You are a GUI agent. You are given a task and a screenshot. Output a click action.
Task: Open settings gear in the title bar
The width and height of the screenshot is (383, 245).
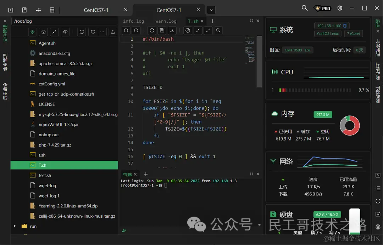tap(340, 8)
